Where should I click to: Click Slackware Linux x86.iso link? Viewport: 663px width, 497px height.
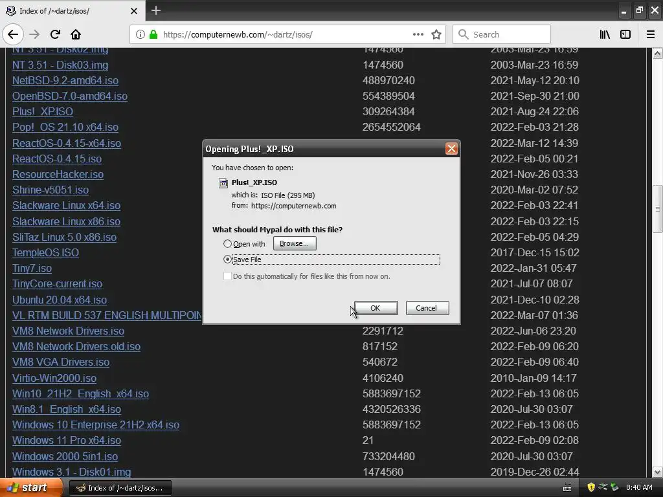(x=67, y=221)
